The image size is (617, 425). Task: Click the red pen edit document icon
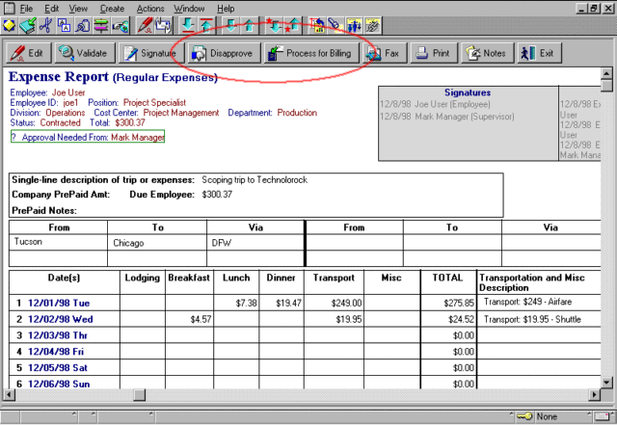pyautogui.click(x=145, y=26)
